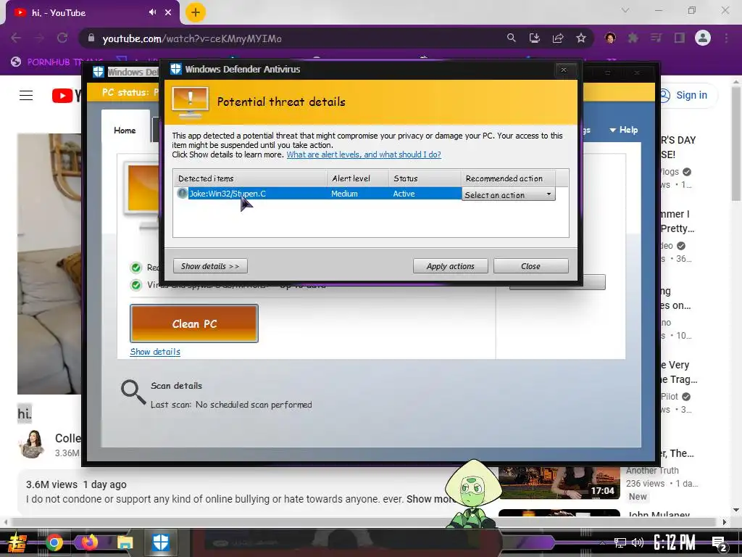742x557 pixels.
Task: Open a new browser tab
Action: pos(196,12)
